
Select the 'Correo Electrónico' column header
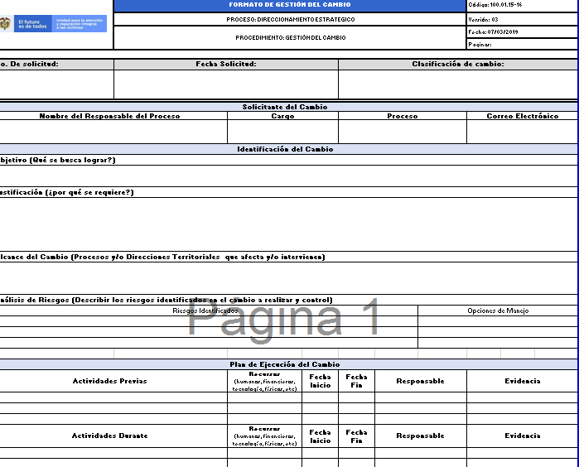(x=522, y=116)
